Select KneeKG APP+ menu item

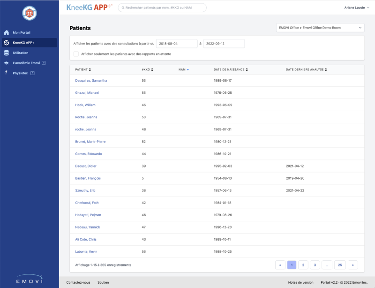tap(30, 43)
